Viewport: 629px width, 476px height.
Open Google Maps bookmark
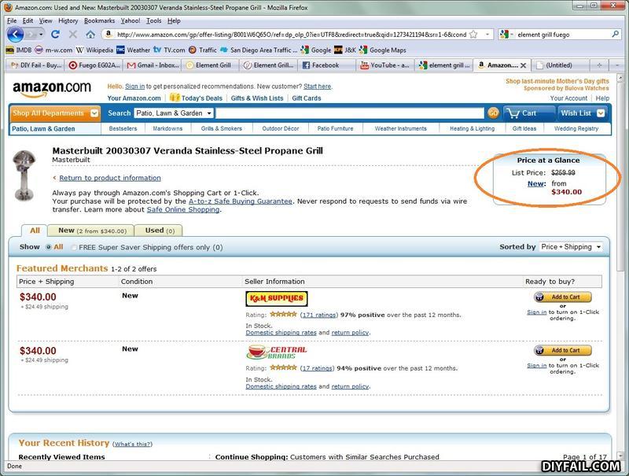(383, 50)
